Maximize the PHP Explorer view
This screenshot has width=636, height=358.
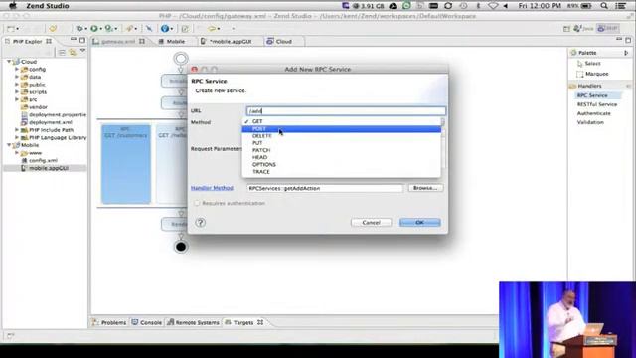point(82,40)
